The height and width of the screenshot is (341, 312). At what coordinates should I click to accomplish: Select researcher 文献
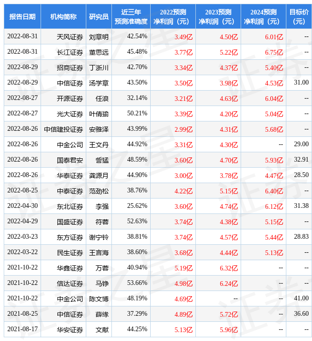tap(102, 330)
